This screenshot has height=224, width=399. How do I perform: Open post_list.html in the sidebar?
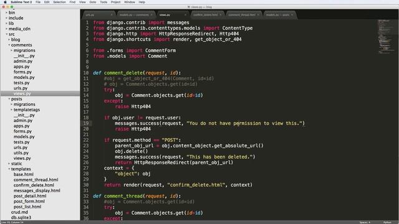[27, 207]
